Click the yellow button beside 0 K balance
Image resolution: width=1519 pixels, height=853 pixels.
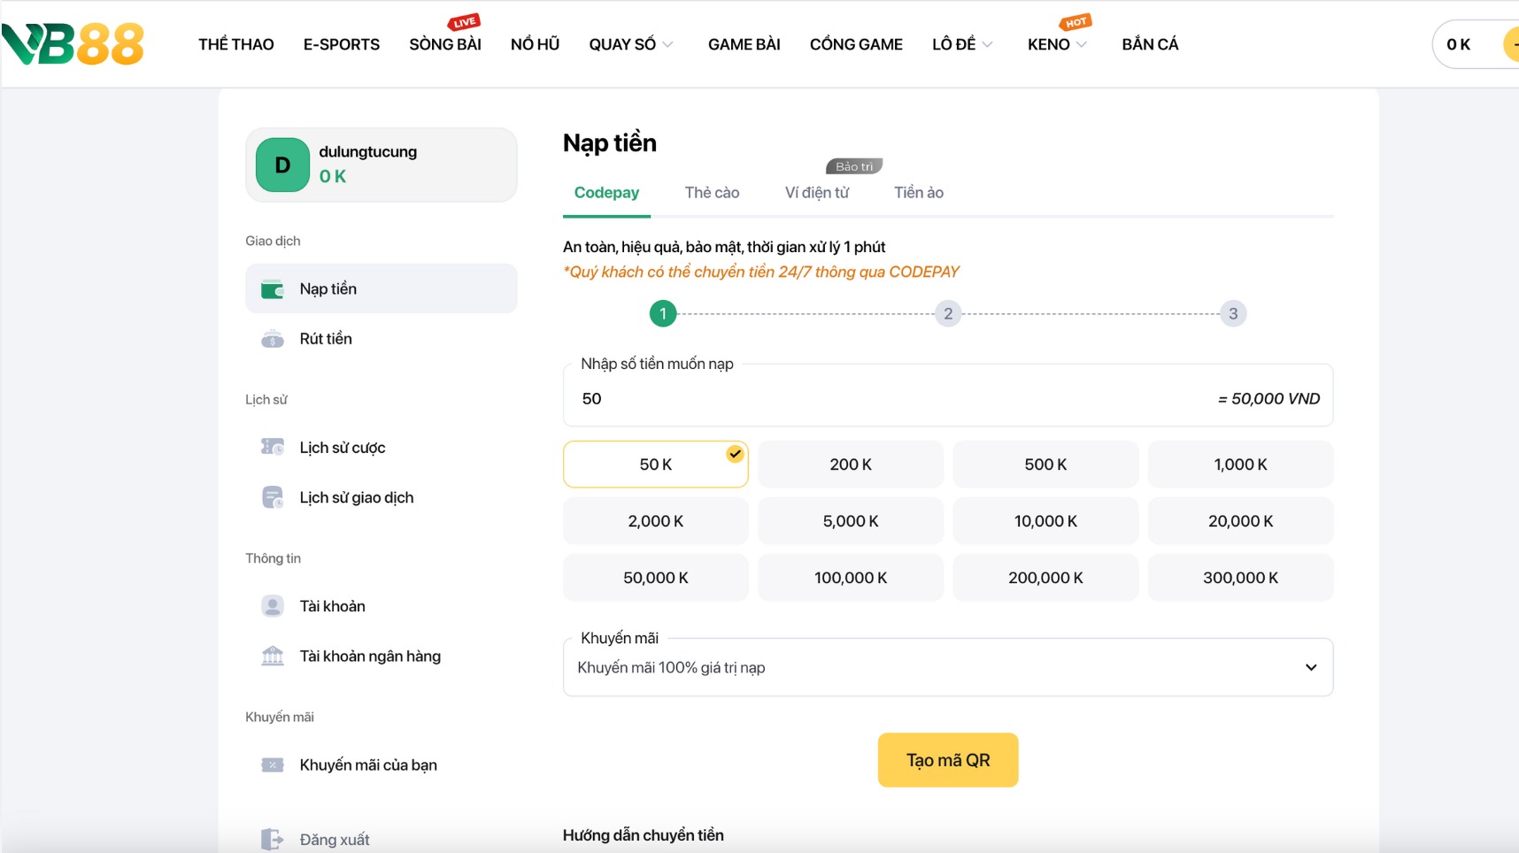[1511, 44]
